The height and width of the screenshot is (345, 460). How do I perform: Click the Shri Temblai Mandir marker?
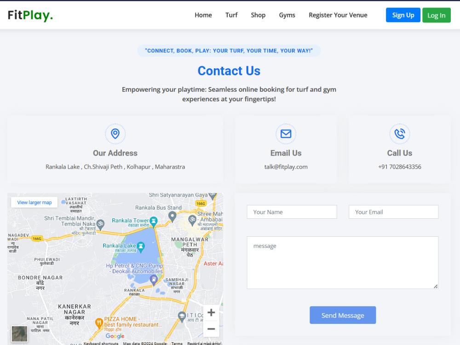click(100, 224)
